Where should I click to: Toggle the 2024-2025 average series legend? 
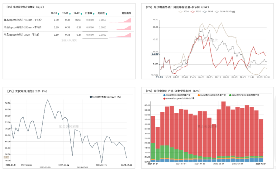[x=225, y=12]
